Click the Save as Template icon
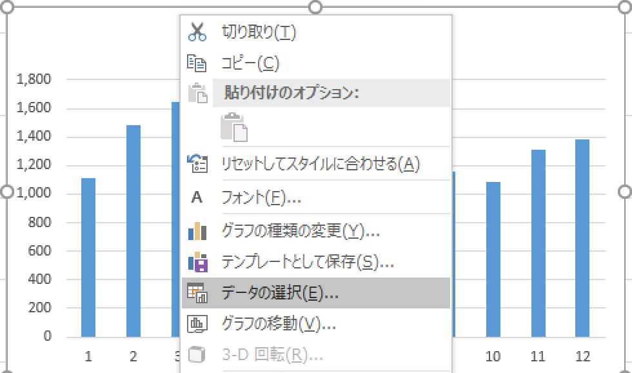 (198, 262)
